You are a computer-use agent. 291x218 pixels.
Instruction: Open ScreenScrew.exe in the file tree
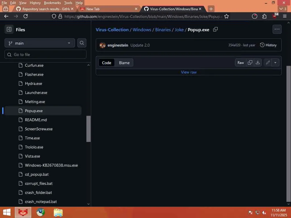[39, 129]
